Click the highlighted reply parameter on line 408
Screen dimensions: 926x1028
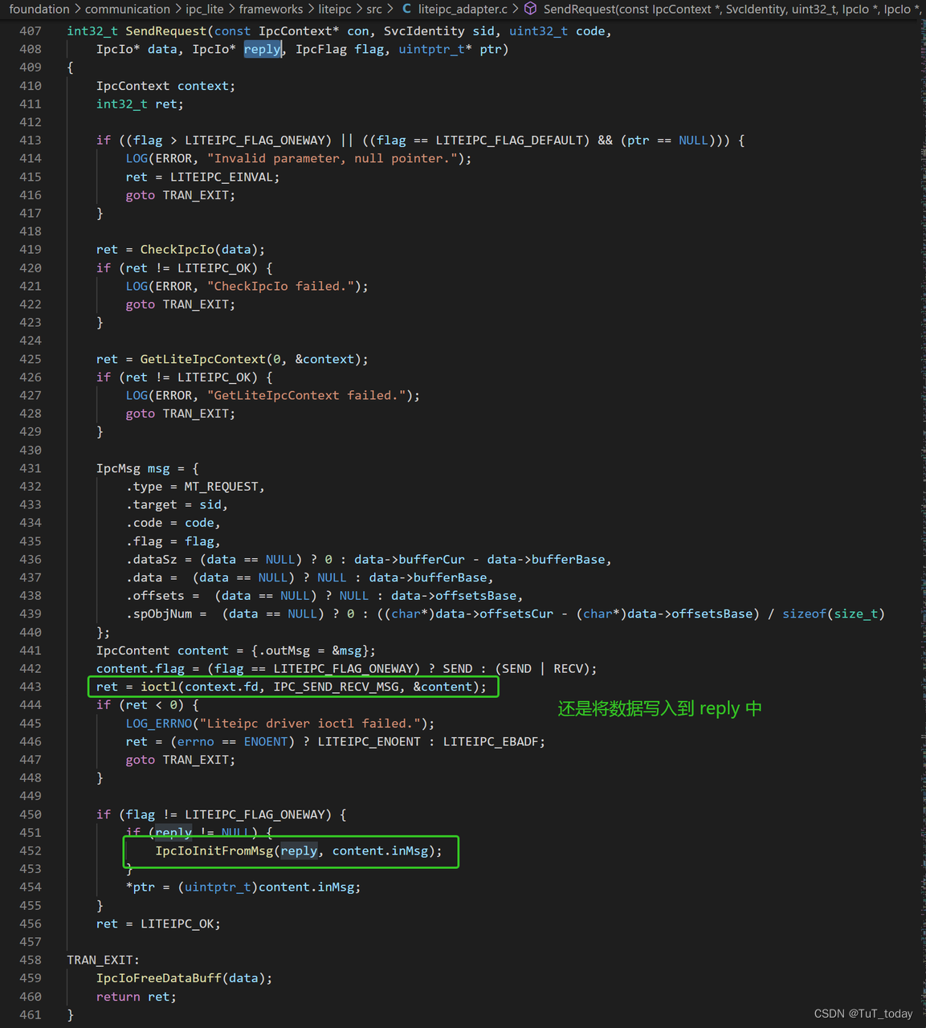point(263,49)
